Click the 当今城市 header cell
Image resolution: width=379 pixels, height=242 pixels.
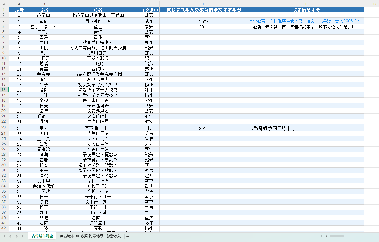pos(149,10)
